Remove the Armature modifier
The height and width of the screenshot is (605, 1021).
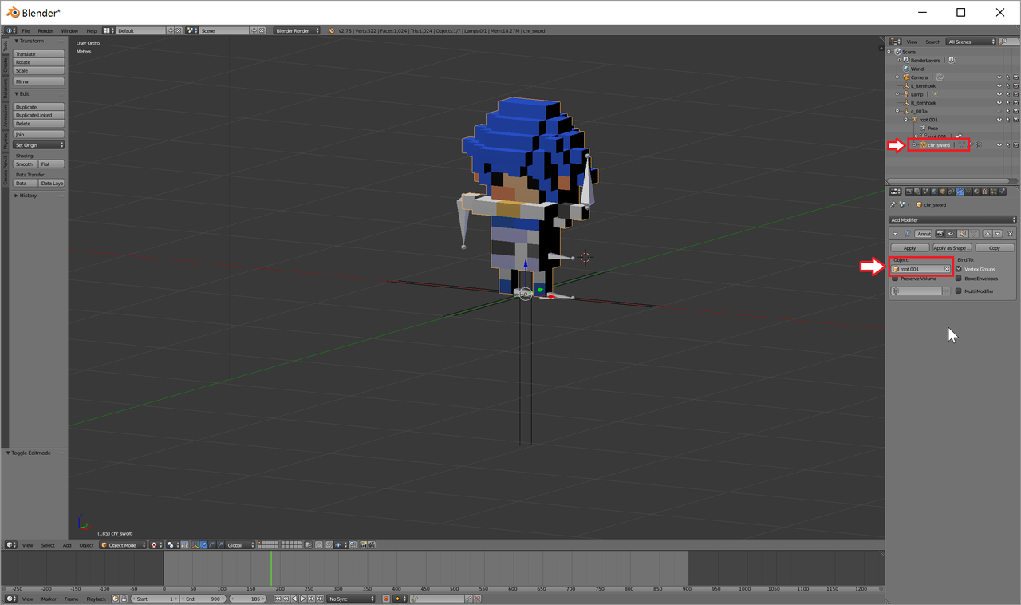pos(1011,234)
